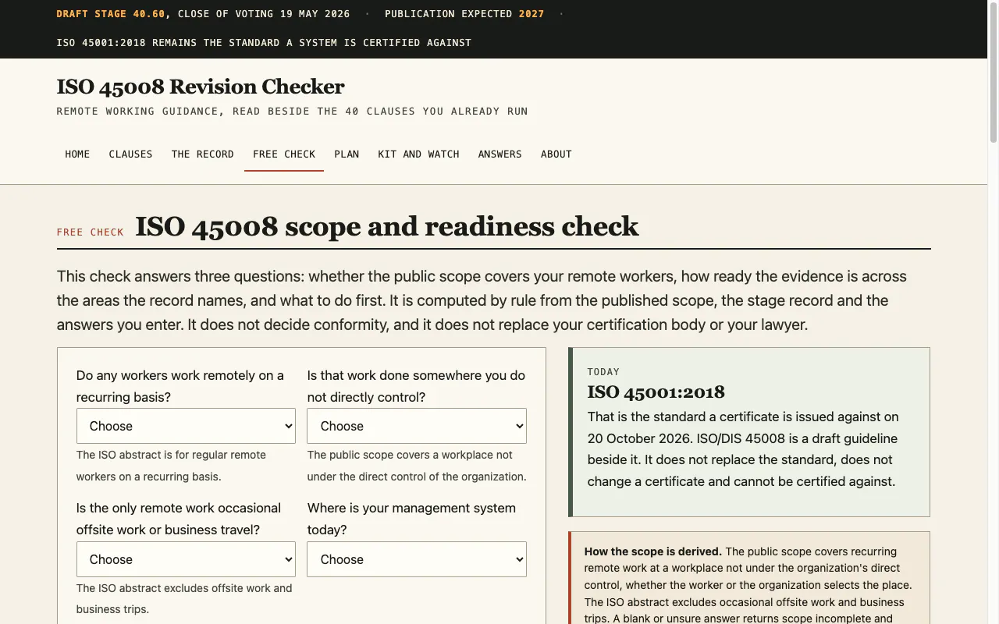Screen dimensions: 999x624
Task: Click the ISO 45008 Revision Checker title
Action: 201,87
